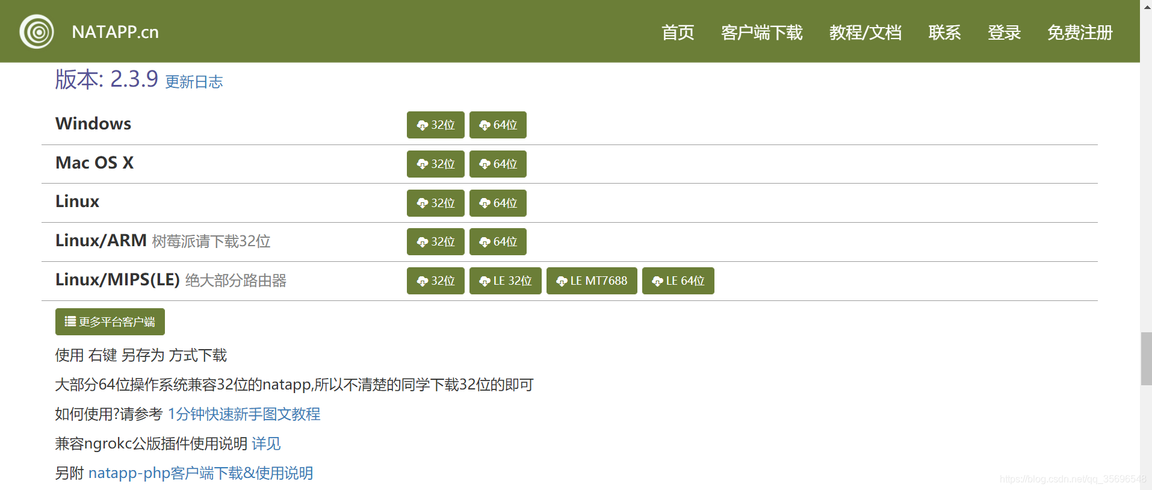Download Windows 64位 client
This screenshot has width=1152, height=490.
498,125
